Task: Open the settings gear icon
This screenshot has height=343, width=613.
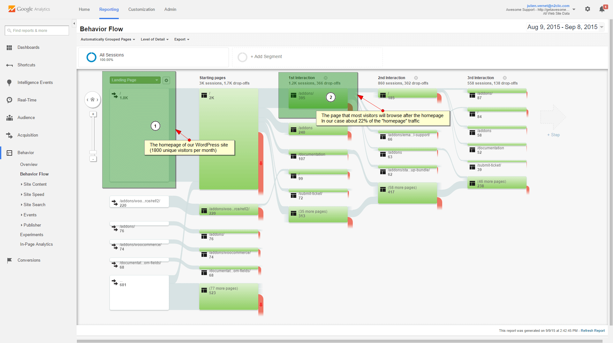Action: click(x=587, y=9)
